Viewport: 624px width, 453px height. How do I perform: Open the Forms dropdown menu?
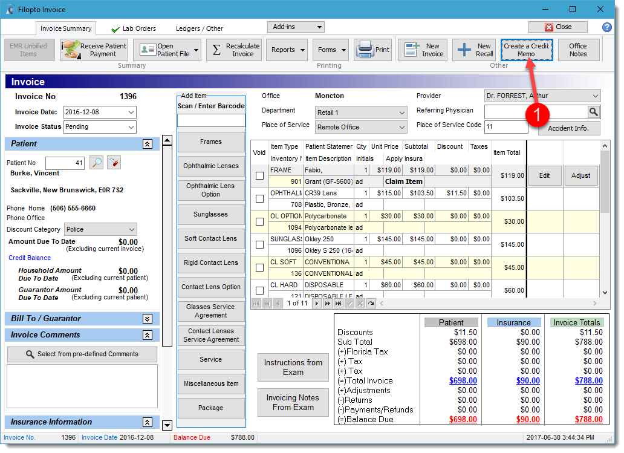(331, 50)
